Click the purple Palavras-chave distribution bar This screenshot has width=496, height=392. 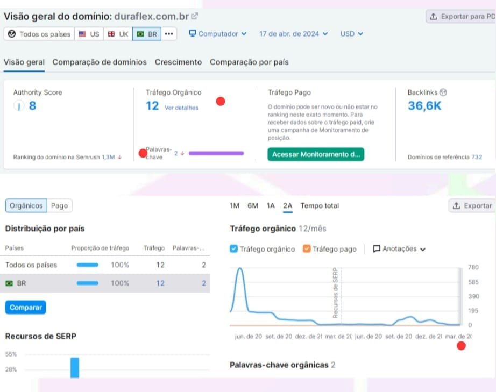tap(216, 153)
